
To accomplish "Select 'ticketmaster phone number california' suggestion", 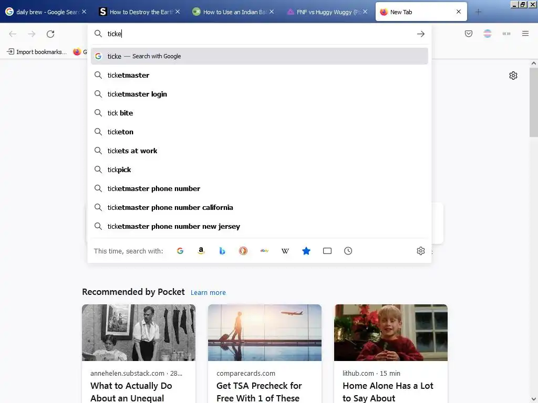I will click(x=260, y=207).
